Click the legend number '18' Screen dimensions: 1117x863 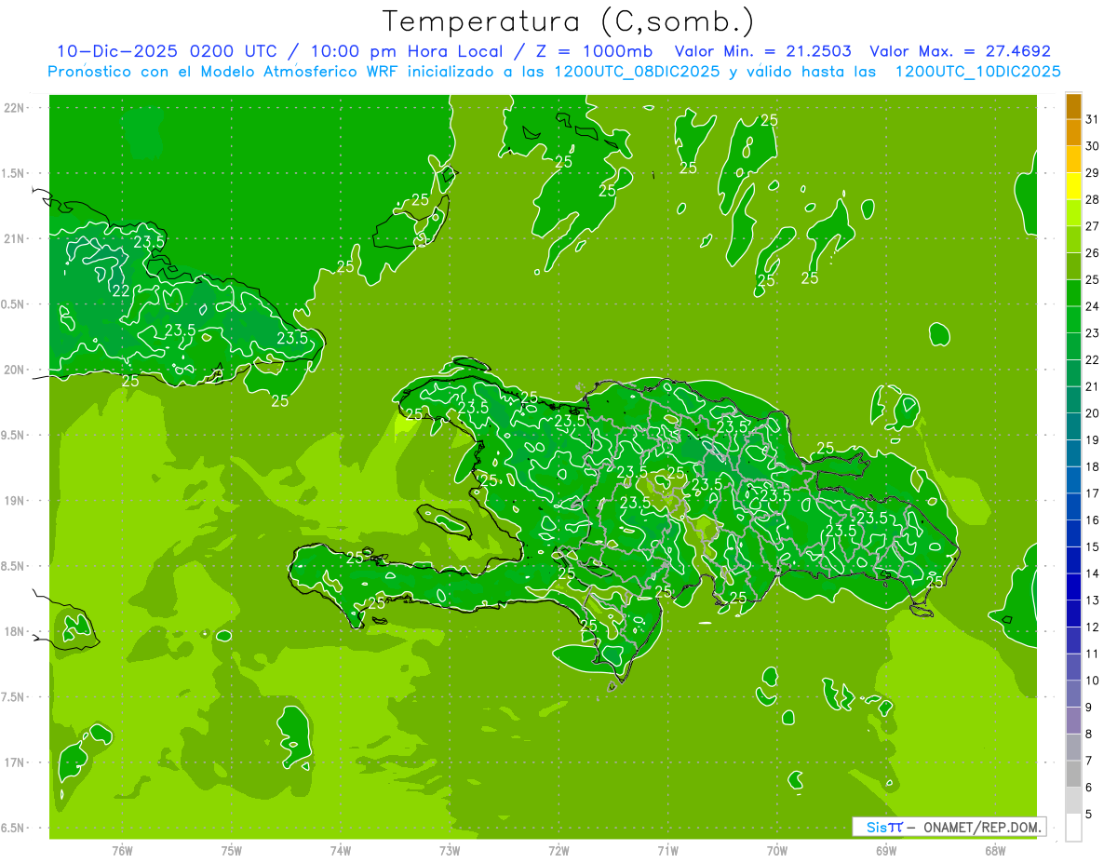[1092, 467]
